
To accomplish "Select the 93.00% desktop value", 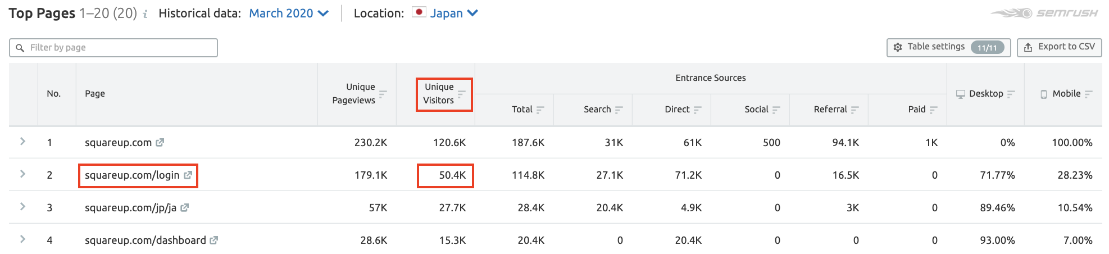I will (997, 241).
